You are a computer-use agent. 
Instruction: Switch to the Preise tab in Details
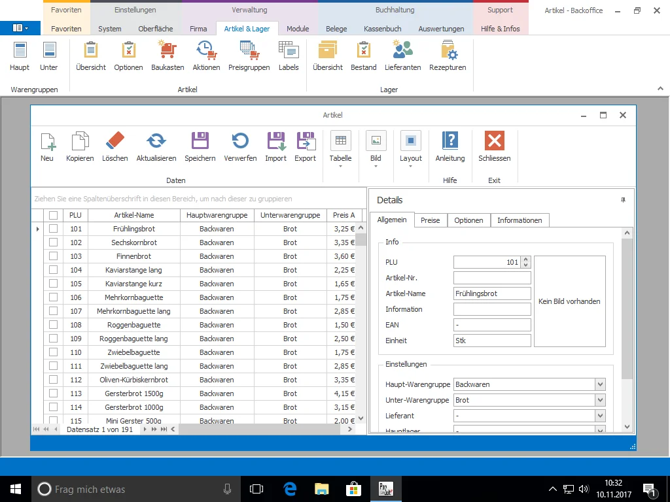(x=430, y=220)
